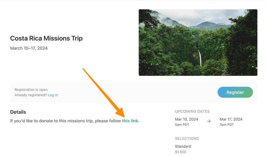
Task: Click the Register button
Action: [235, 92]
